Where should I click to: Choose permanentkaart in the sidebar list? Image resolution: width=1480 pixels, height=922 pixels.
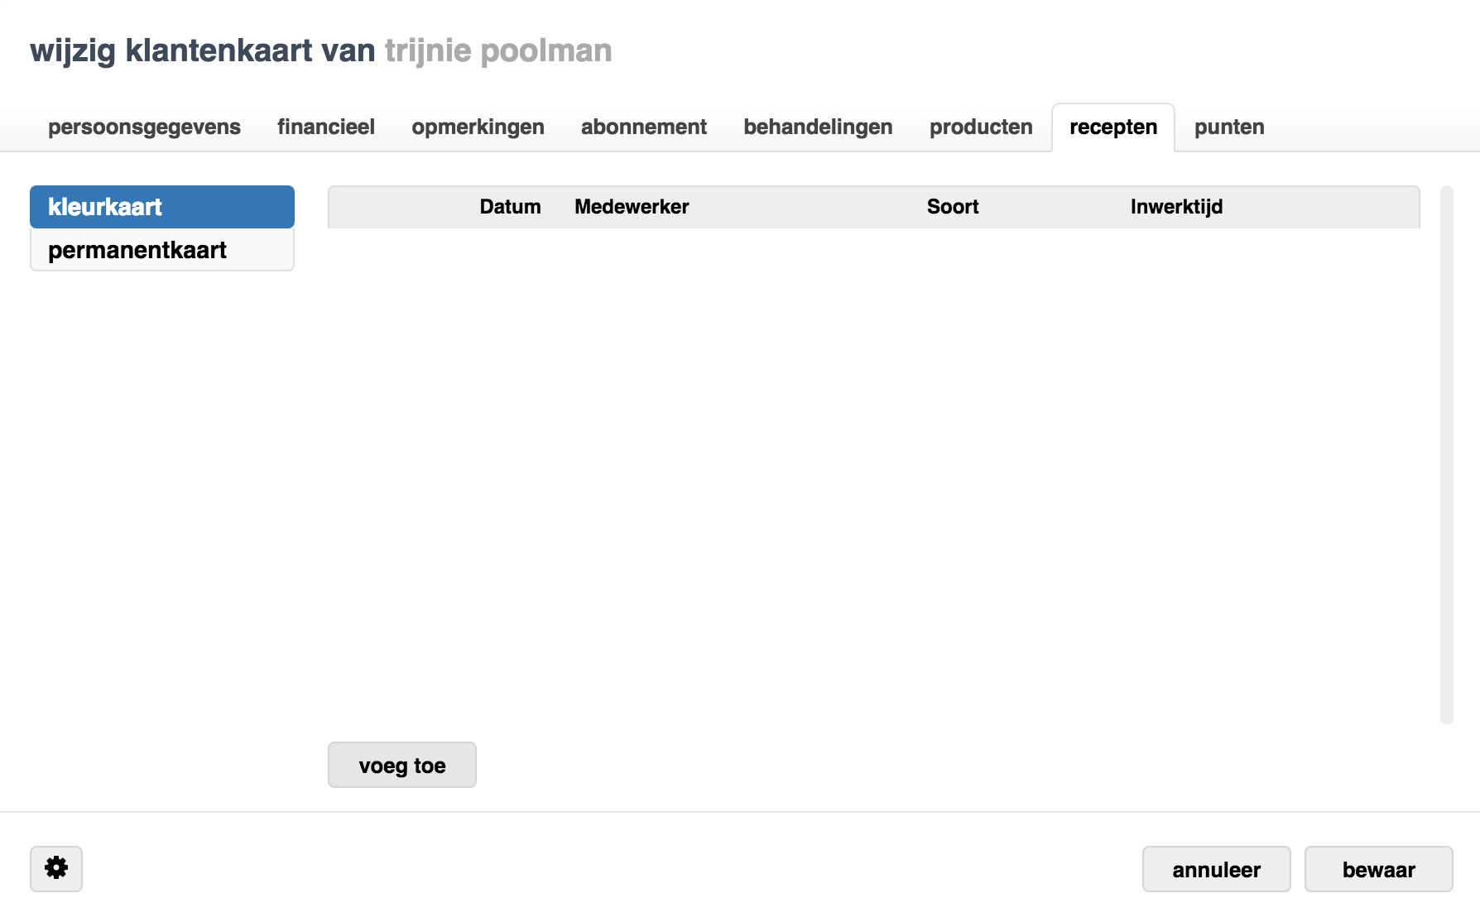tap(162, 250)
